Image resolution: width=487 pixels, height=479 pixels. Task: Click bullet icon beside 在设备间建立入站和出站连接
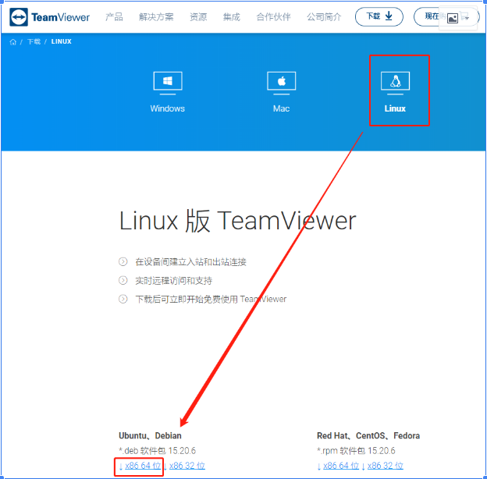123,261
